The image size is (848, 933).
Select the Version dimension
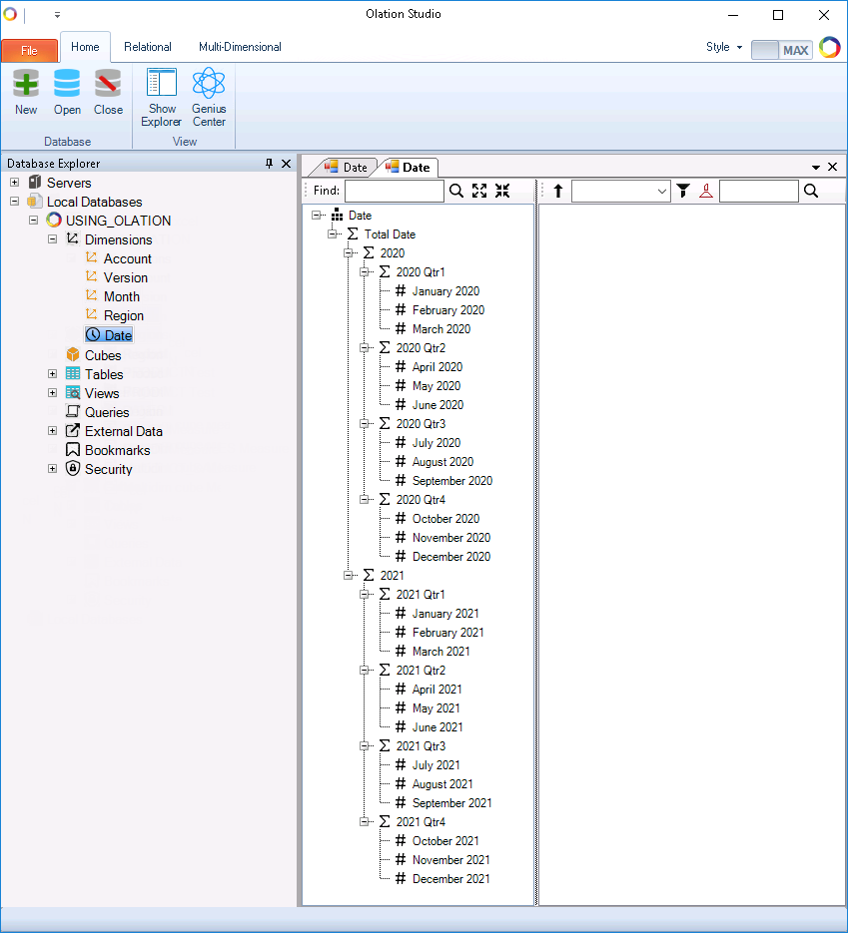[x=126, y=277]
